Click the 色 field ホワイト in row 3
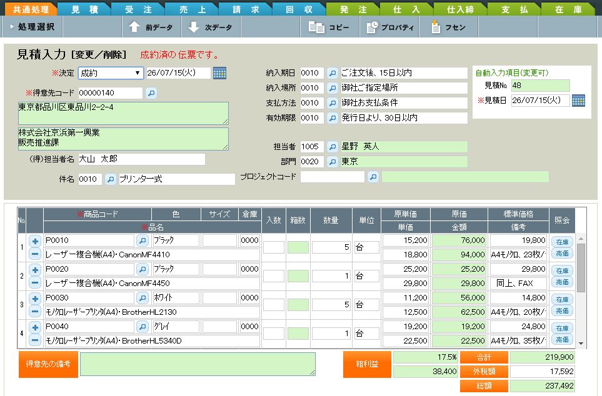 tap(176, 298)
